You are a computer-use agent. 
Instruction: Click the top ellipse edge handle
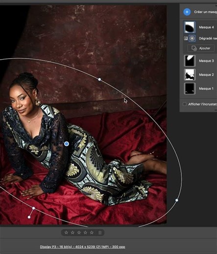(x=99, y=80)
